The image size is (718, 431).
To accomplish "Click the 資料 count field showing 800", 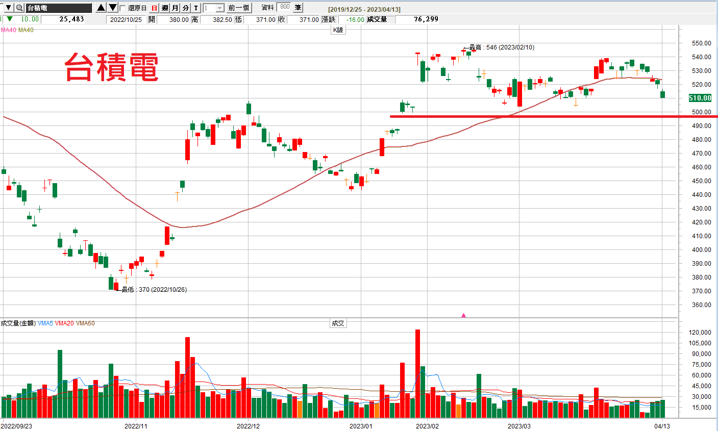I will [284, 7].
